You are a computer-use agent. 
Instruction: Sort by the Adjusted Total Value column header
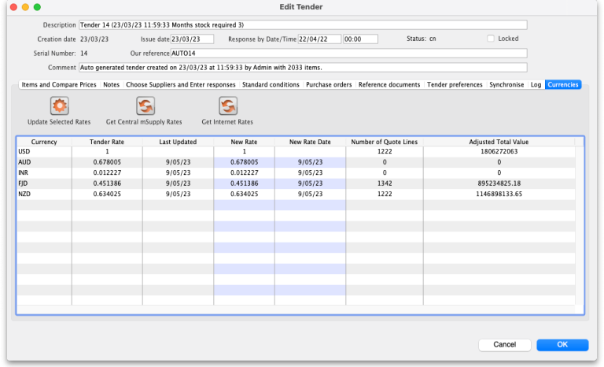(x=499, y=142)
